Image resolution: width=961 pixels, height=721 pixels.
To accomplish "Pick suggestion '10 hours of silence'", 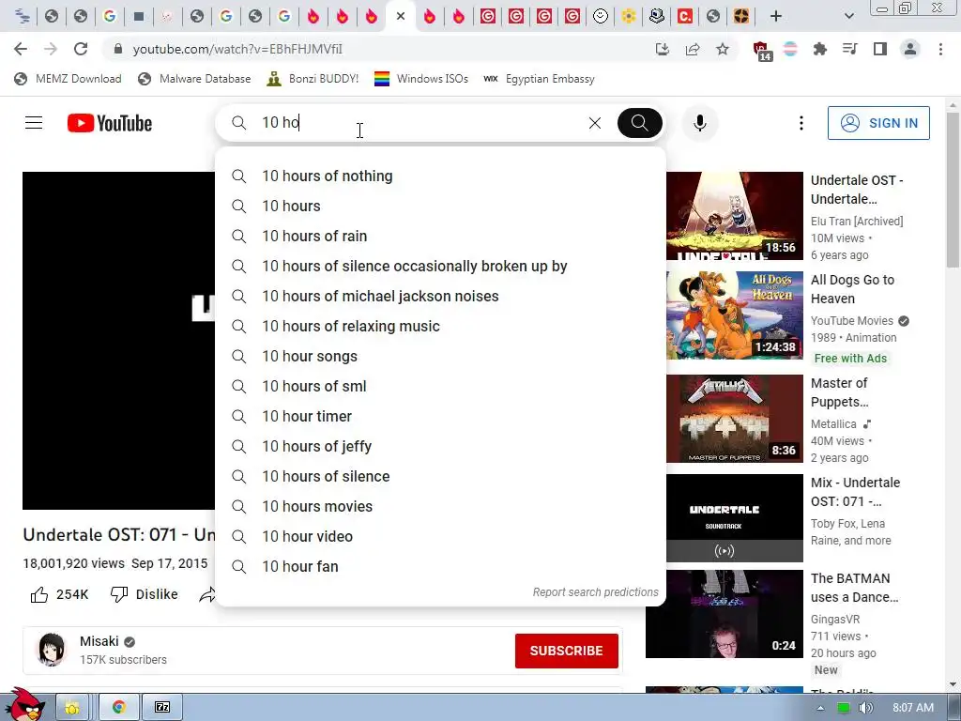I will (x=440, y=476).
